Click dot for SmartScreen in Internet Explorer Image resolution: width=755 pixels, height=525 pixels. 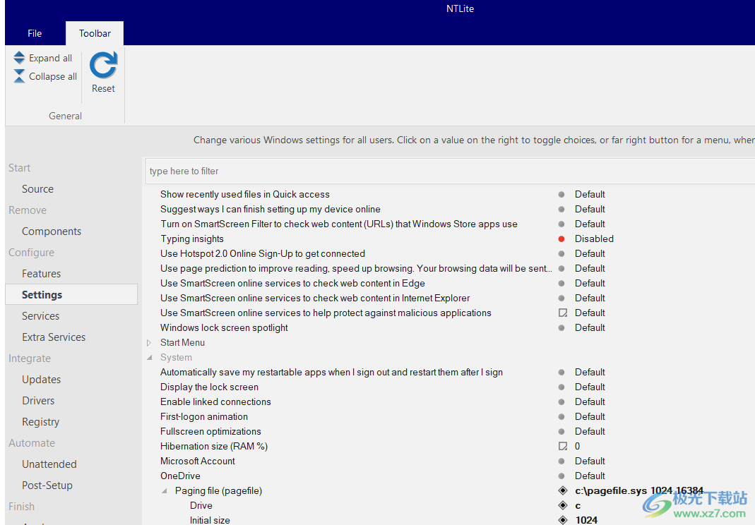pyautogui.click(x=561, y=298)
